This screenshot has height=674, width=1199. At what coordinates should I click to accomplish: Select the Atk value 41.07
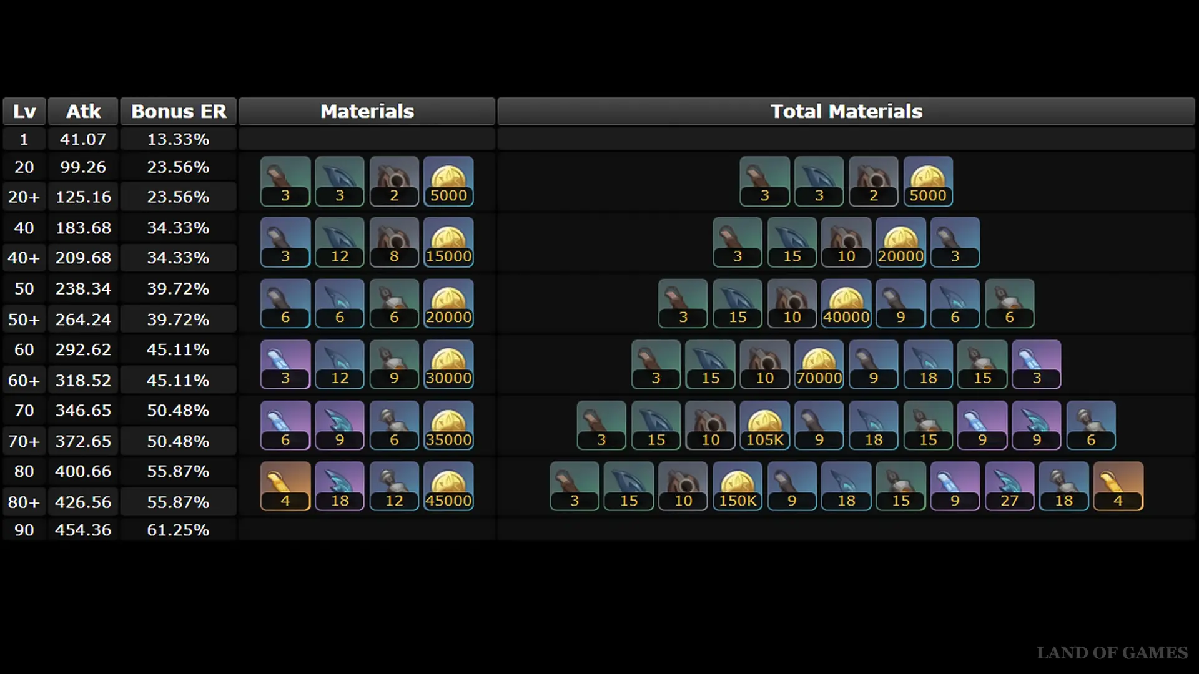[83, 139]
